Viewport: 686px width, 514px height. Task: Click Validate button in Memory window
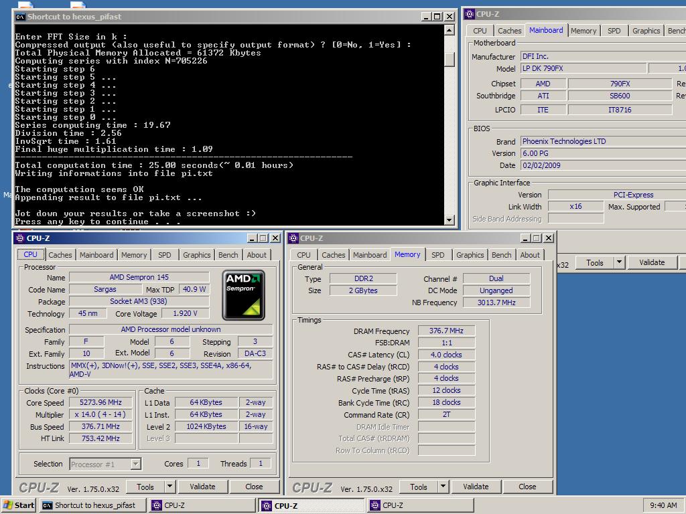(x=476, y=487)
